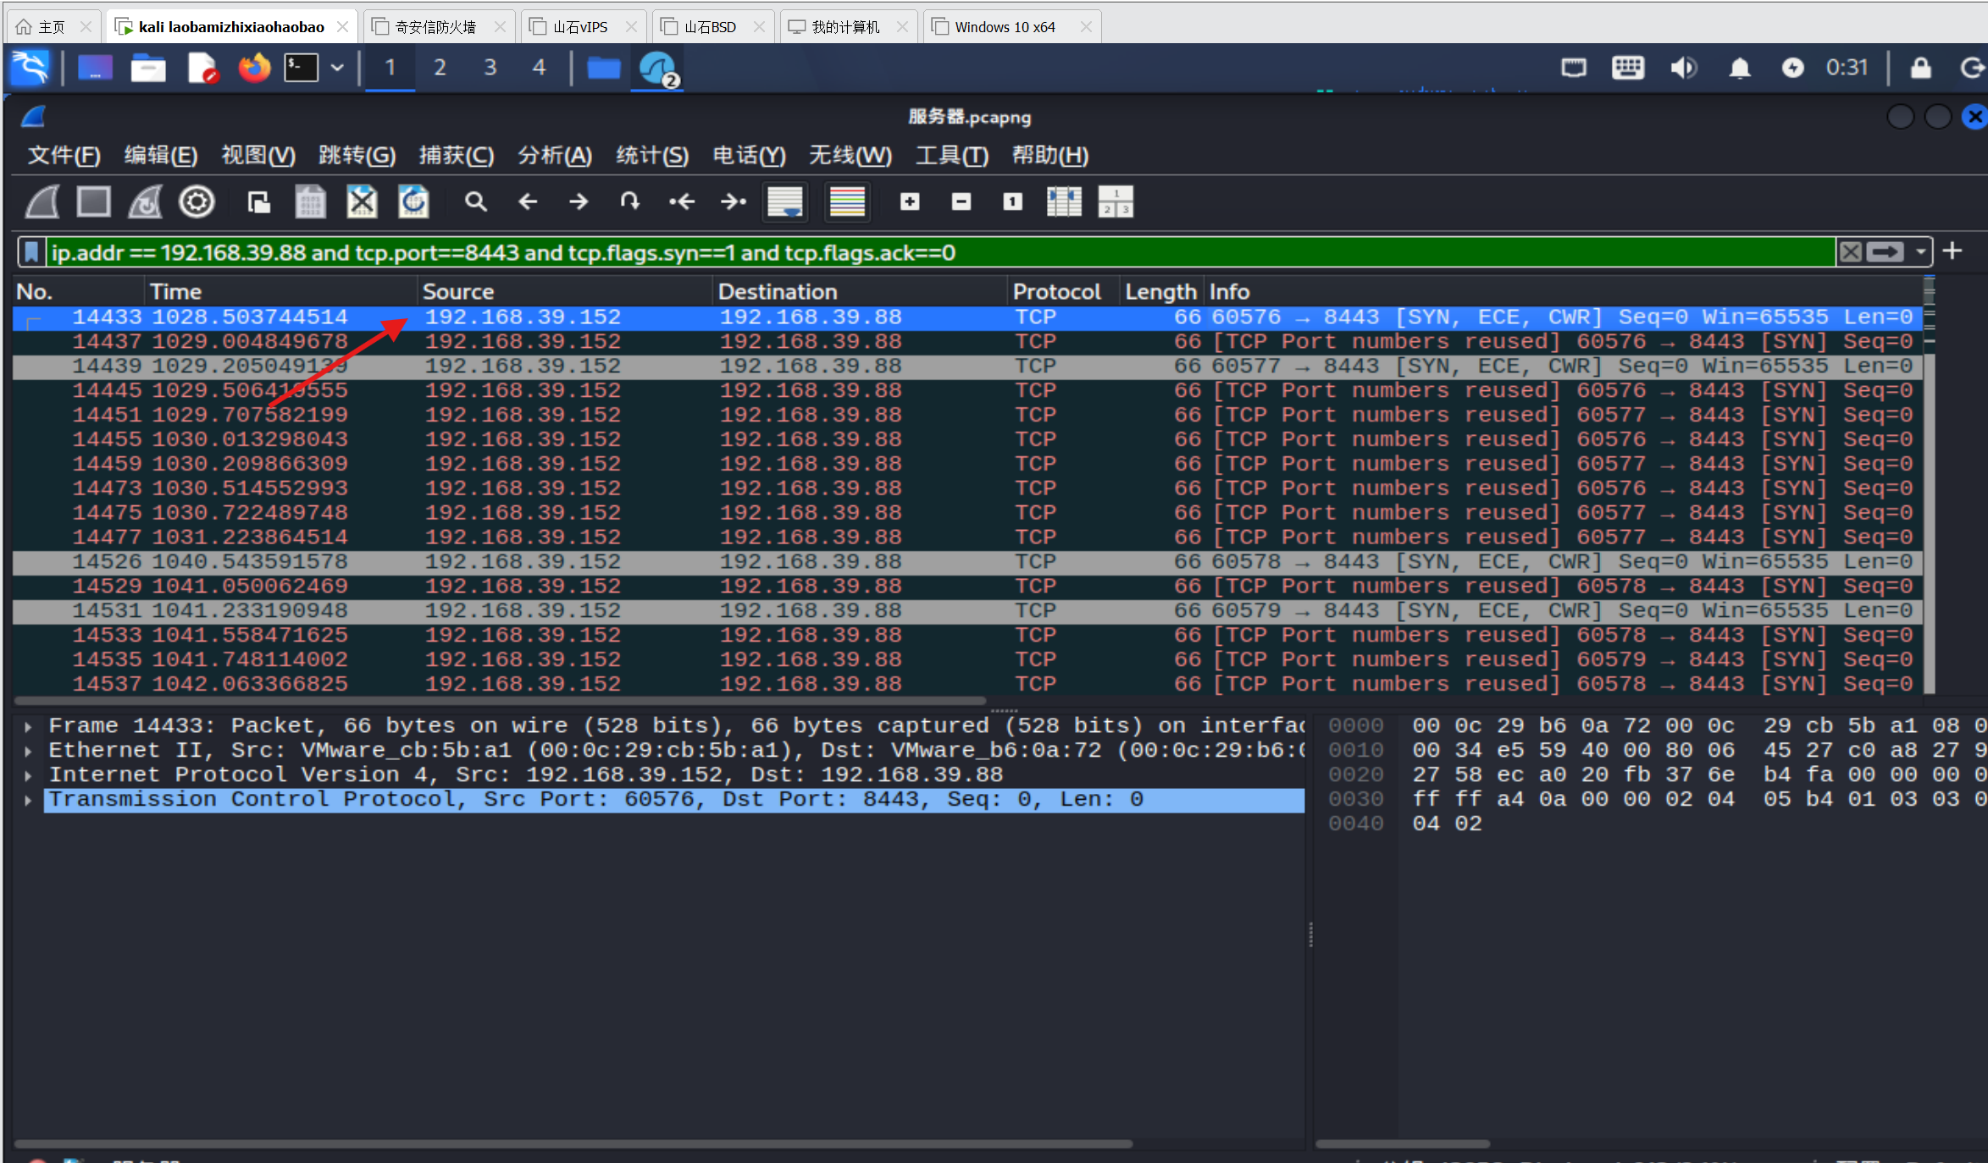Apply the display filter arrow button
This screenshot has height=1163, width=1988.
pos(1886,252)
